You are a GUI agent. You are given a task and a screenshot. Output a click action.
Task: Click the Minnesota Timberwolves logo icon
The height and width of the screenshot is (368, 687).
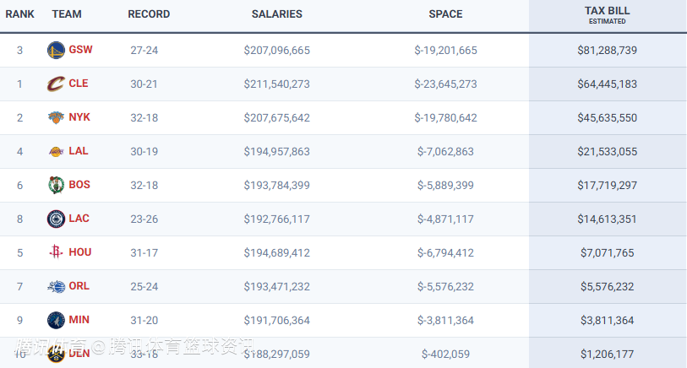coord(56,320)
